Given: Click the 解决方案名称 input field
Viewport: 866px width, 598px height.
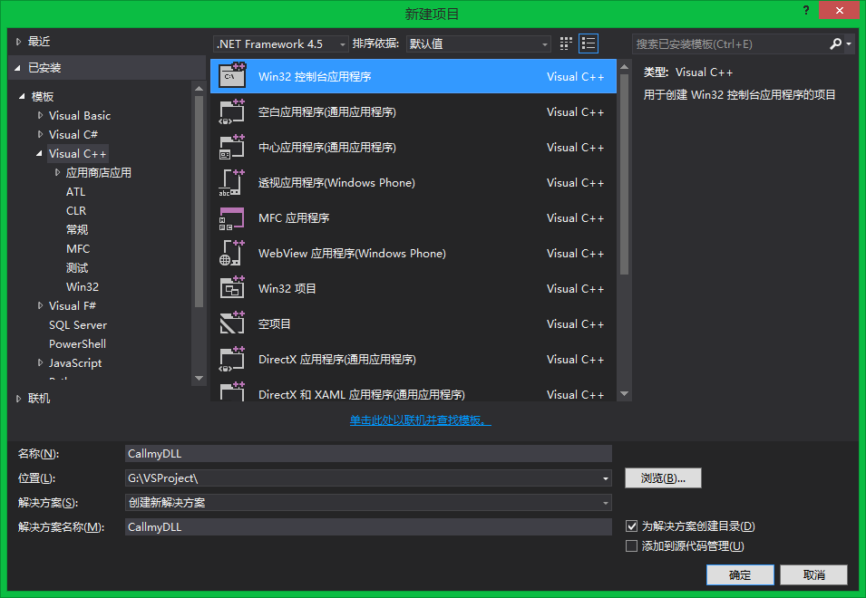Looking at the screenshot, I should [368, 526].
